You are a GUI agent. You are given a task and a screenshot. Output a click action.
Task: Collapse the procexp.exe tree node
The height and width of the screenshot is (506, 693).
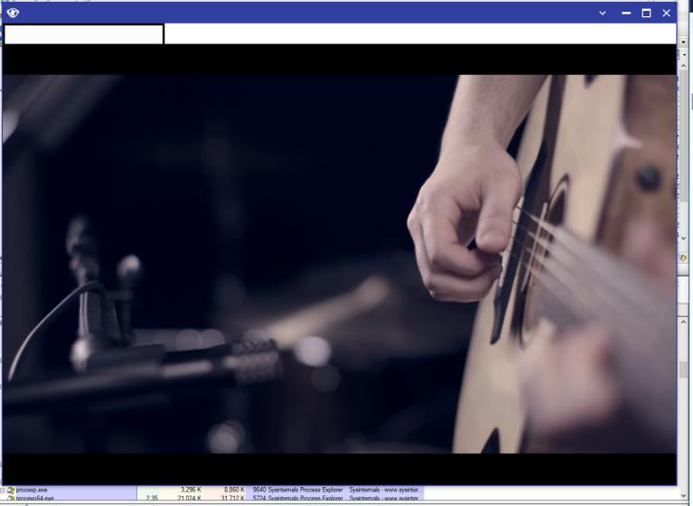[x=3, y=490]
